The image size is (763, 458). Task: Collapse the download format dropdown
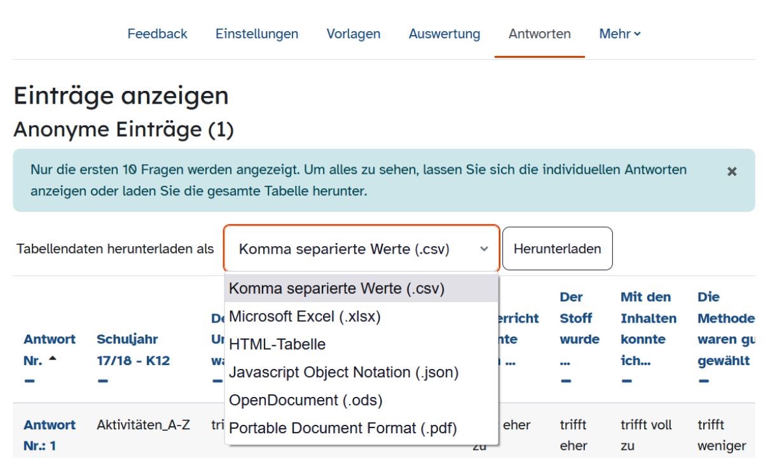pos(361,249)
